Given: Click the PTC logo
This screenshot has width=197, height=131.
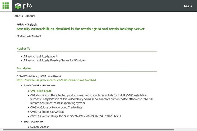Looking at the screenshot, I should tap(24, 6).
